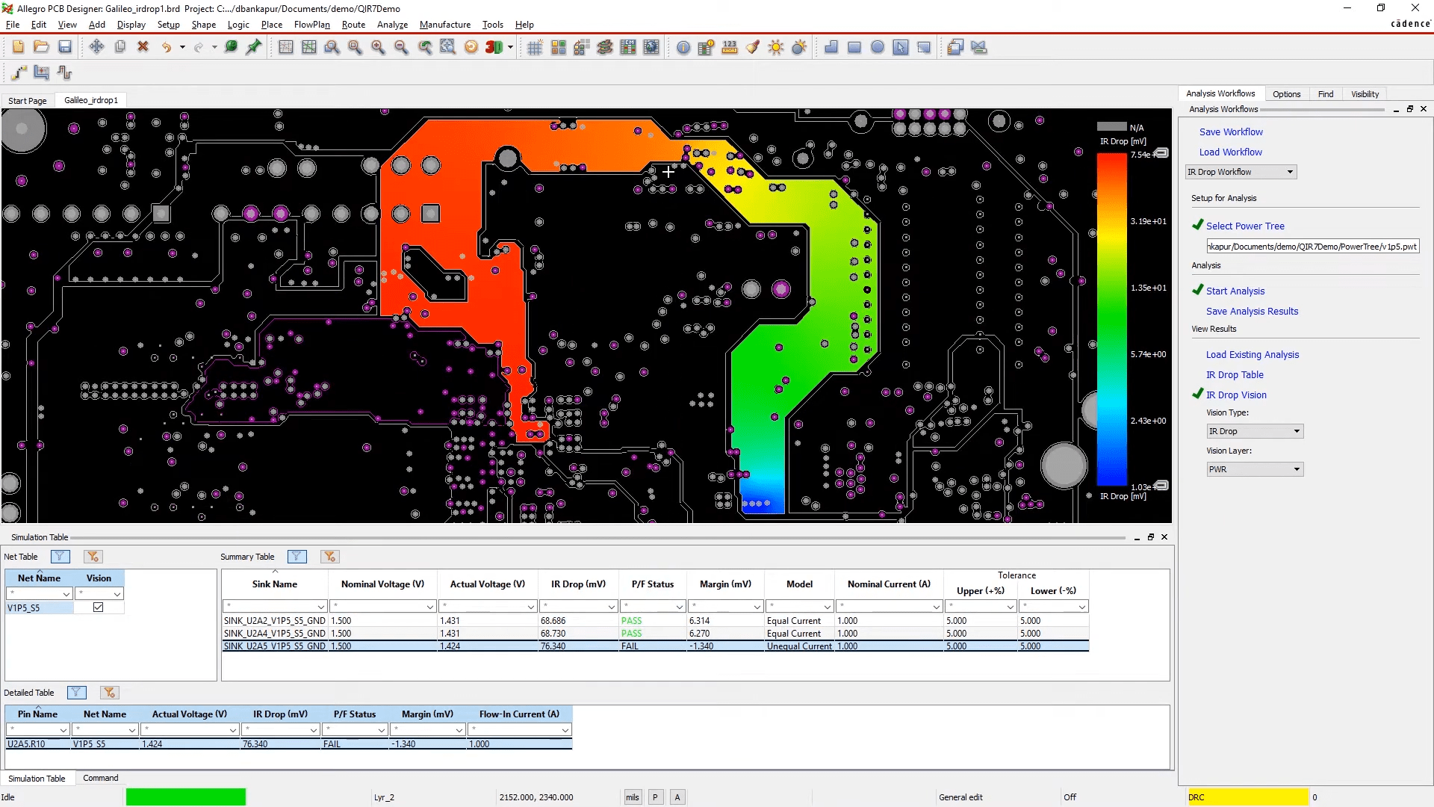
Task: Click the Copy tool icon
Action: pyautogui.click(x=119, y=47)
